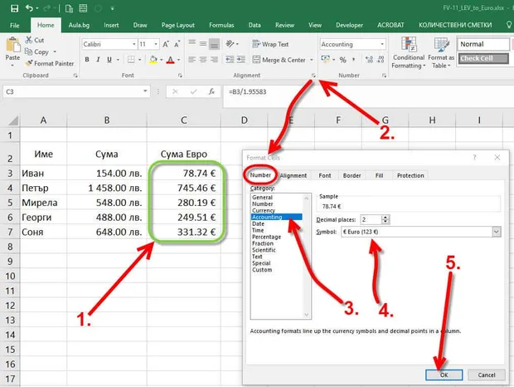
Task: Open Format as Table menu
Action: point(441,52)
